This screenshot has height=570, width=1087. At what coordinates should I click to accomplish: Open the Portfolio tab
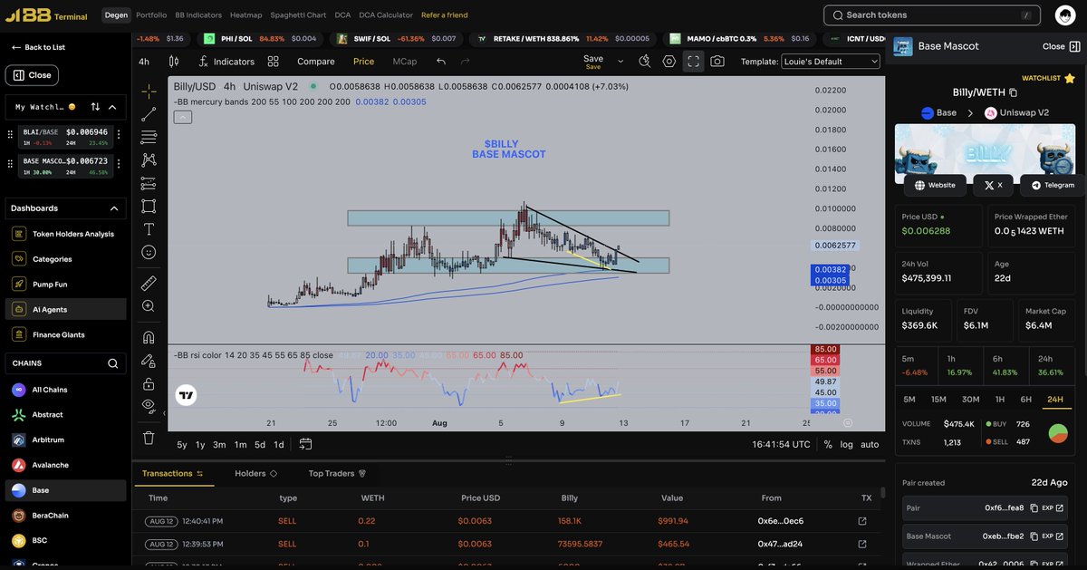pyautogui.click(x=151, y=14)
